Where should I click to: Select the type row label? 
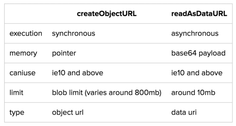(x=17, y=113)
